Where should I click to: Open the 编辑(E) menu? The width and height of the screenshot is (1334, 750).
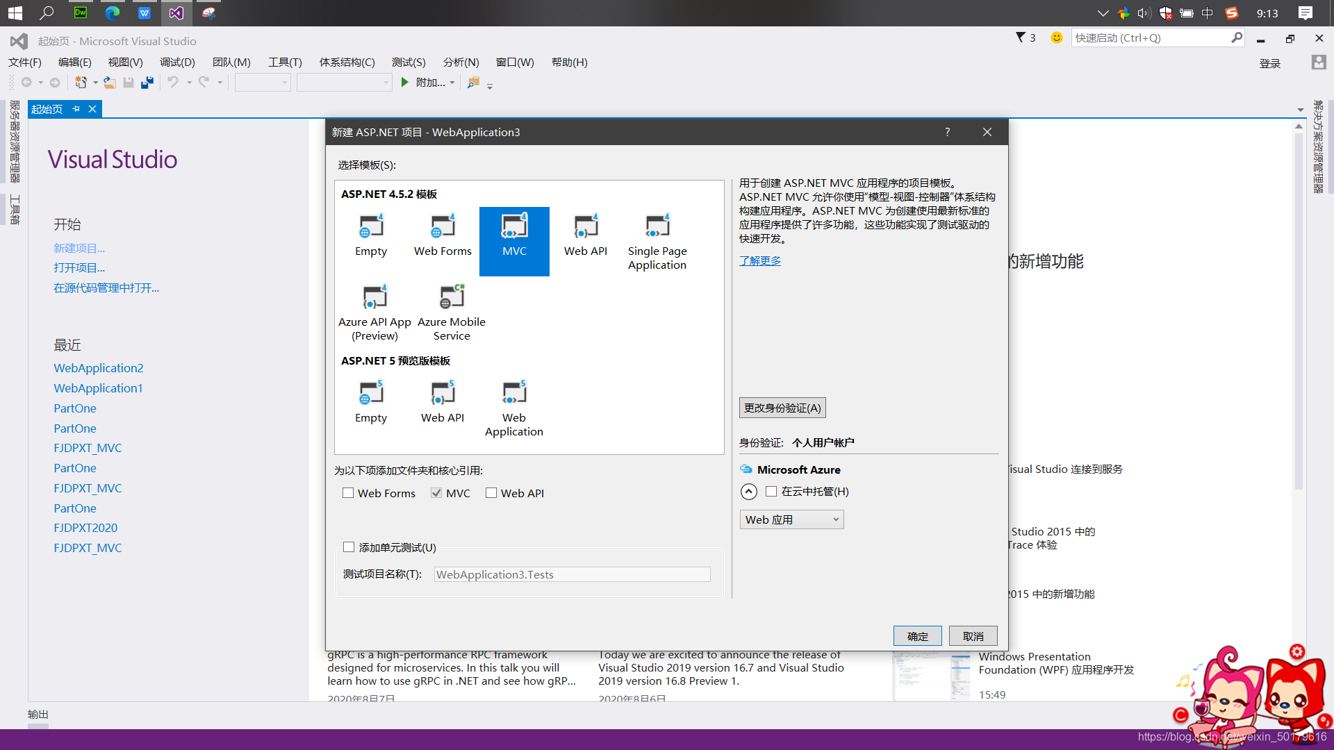75,62
